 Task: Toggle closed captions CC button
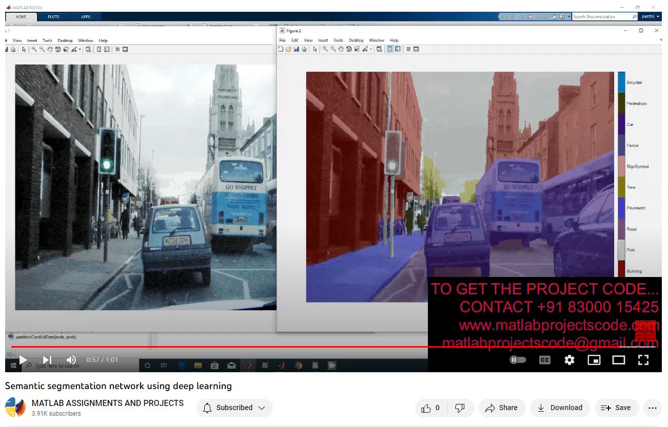[x=545, y=360]
